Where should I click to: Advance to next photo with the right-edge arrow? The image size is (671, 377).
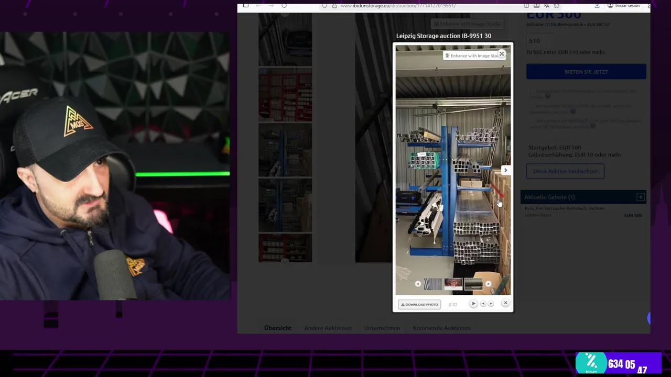[x=505, y=170]
